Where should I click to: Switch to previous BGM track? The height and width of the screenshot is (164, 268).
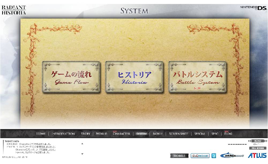[x=250, y=141]
